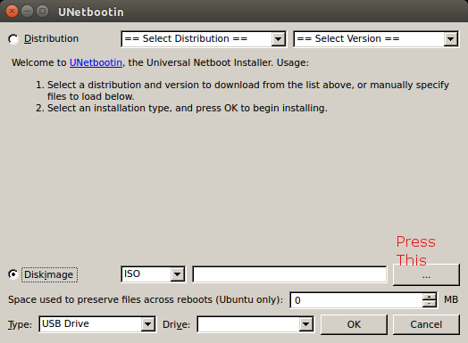Screen dimensions: 468x343
Task: Click the disk image file path field
Action: pyautogui.click(x=289, y=274)
